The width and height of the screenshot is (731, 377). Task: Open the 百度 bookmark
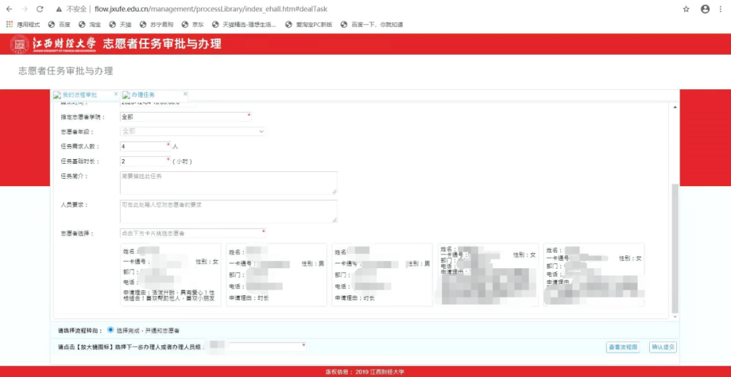[x=59, y=24]
